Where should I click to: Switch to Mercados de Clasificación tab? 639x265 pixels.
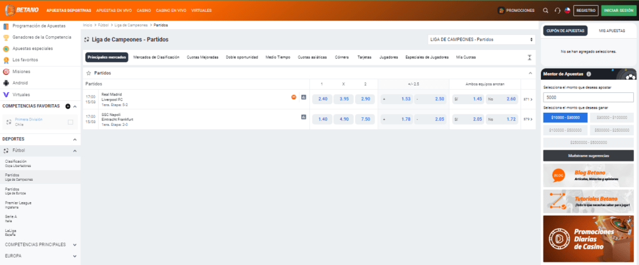coord(157,57)
